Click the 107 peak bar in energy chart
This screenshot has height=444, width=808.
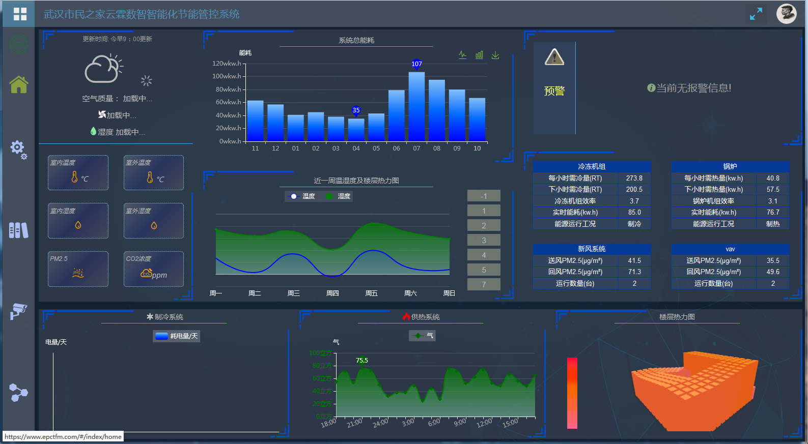(416, 107)
